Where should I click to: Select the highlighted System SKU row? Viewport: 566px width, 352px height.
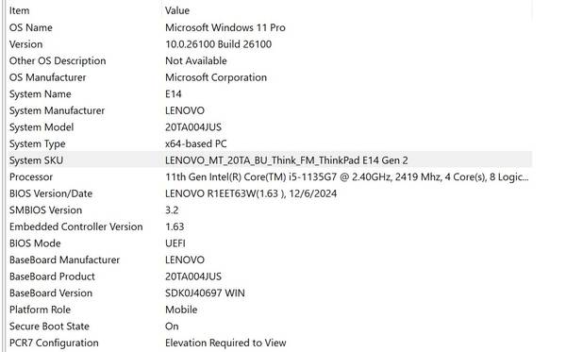(x=269, y=160)
